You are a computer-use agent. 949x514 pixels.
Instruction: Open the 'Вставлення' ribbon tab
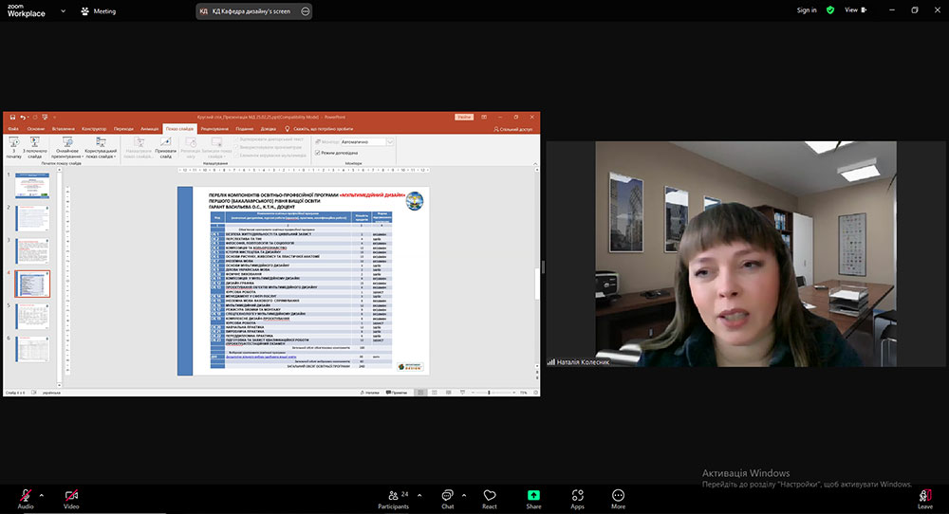pyautogui.click(x=64, y=129)
